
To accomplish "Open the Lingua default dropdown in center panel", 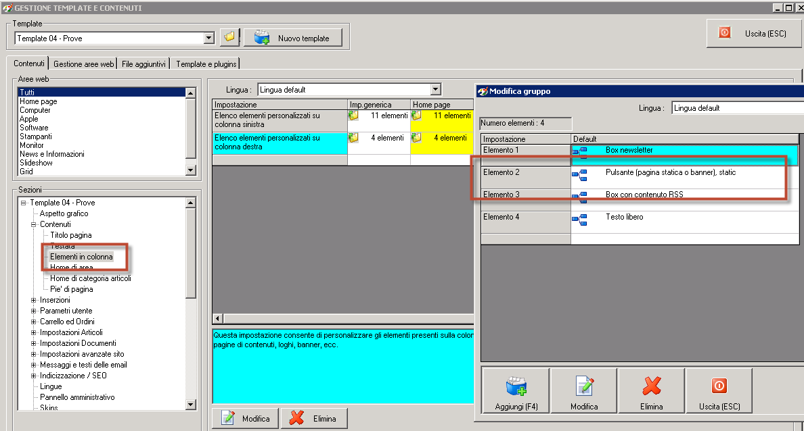I will (x=435, y=90).
